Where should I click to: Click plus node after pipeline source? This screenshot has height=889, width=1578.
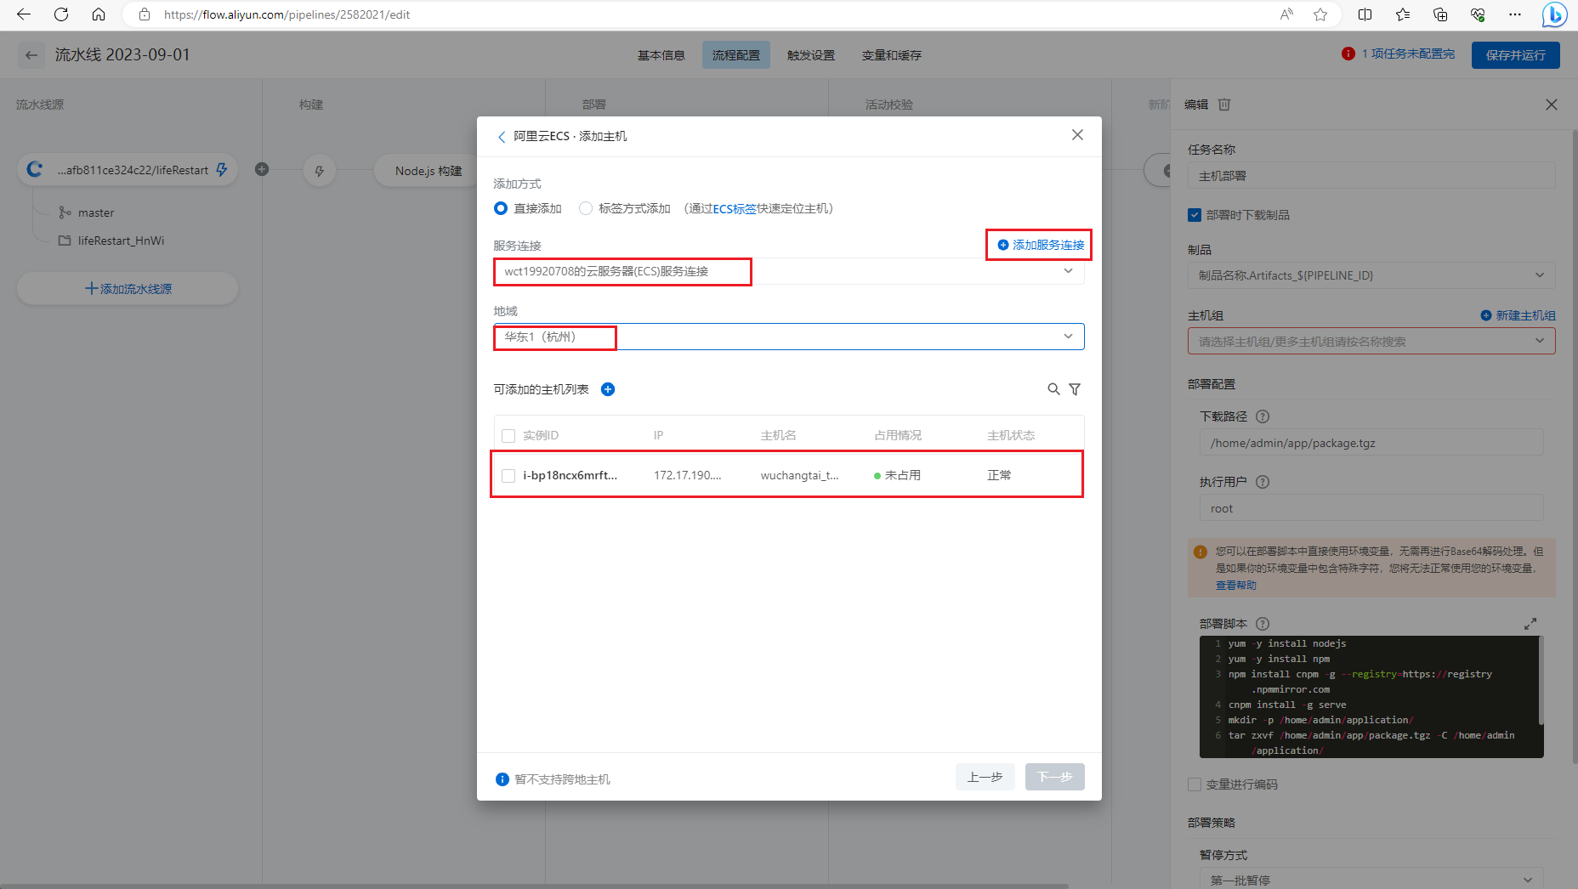[x=262, y=169]
